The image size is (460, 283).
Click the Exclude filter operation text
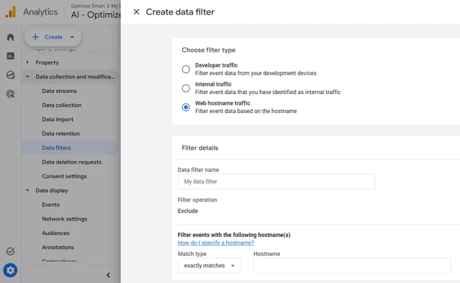pyautogui.click(x=188, y=211)
